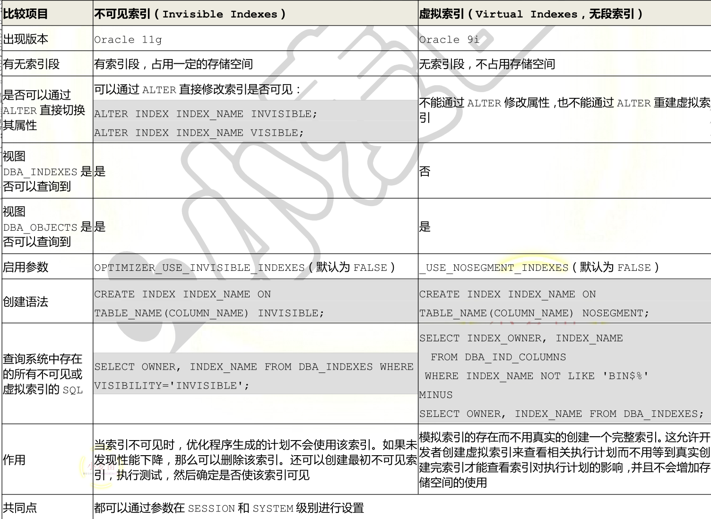The height and width of the screenshot is (519, 711).
Task: Click text '不能通过 ALTER 修改属性，也不能通过 ALTER 重建虚拟索引'
Action: [564, 110]
